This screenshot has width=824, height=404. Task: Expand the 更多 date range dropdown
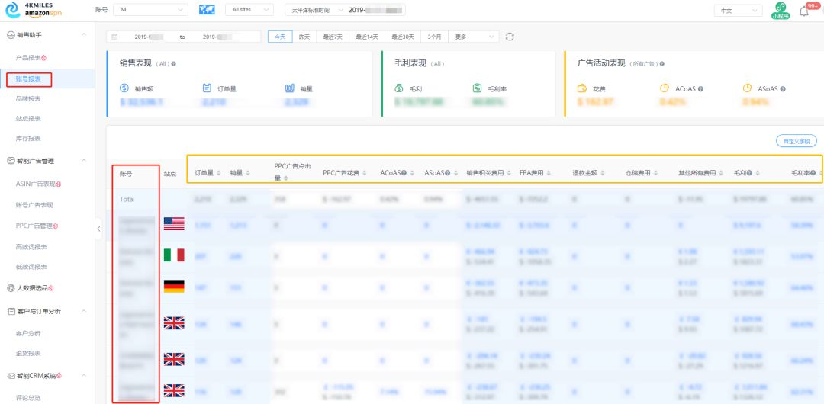pyautogui.click(x=475, y=37)
